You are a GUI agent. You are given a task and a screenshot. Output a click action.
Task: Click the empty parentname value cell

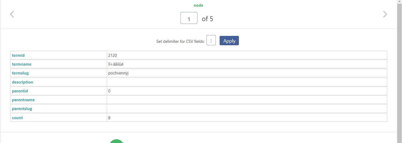pyautogui.click(x=247, y=100)
